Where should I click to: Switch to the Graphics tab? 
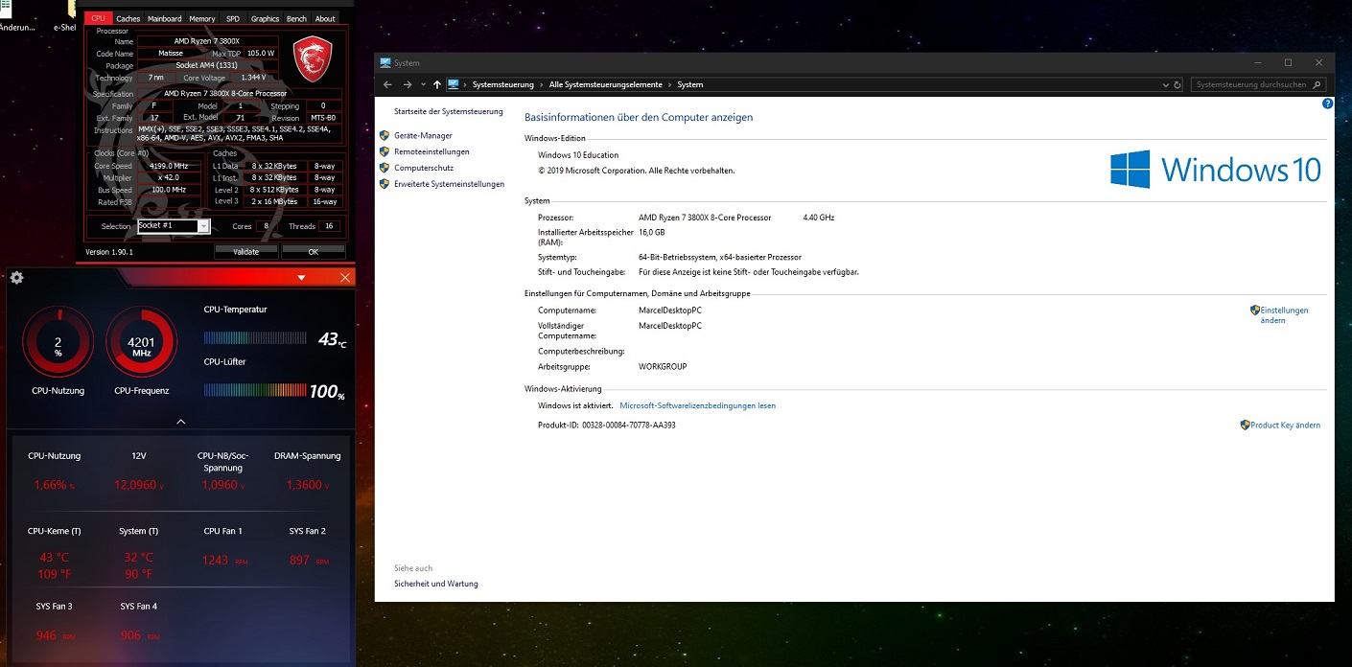coord(265,18)
